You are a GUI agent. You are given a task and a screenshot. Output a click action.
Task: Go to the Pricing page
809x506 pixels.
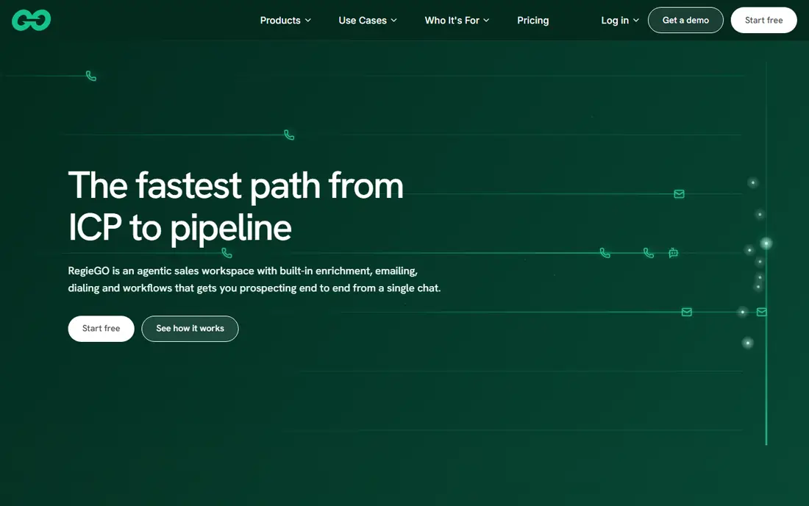click(x=533, y=21)
